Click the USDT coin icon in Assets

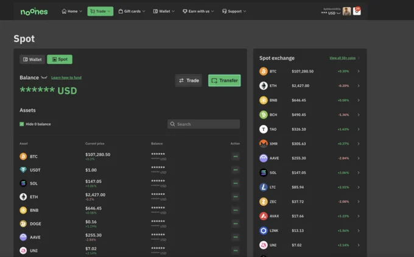pyautogui.click(x=23, y=170)
